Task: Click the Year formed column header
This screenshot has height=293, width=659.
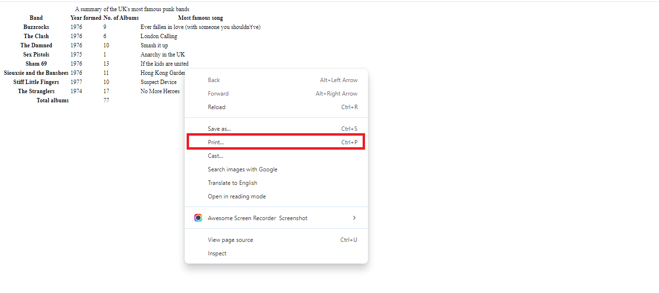Action: 86,17
